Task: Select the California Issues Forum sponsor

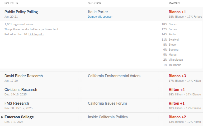Action: point(107,103)
